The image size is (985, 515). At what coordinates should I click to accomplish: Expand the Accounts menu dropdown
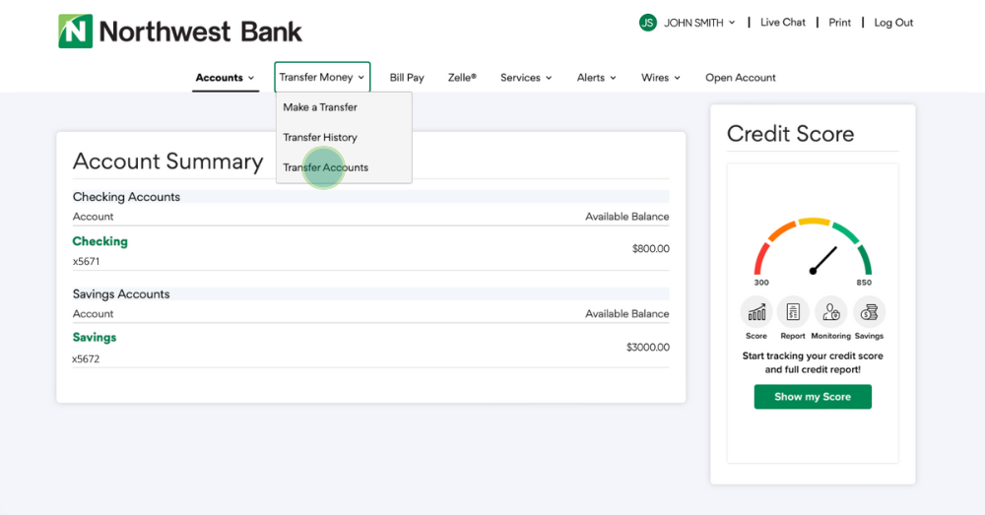click(x=225, y=78)
